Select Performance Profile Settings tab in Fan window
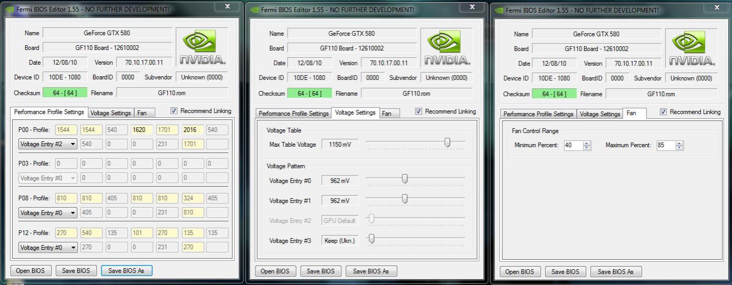Screen dimensions: 732x285 pos(538,114)
